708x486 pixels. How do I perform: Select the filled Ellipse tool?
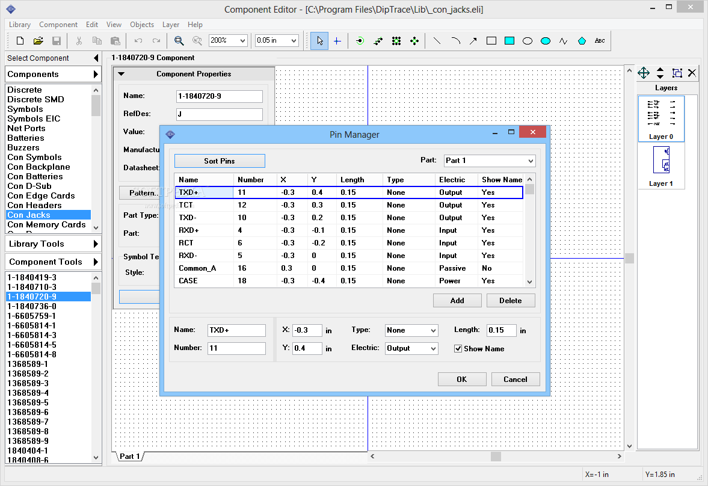pos(546,41)
